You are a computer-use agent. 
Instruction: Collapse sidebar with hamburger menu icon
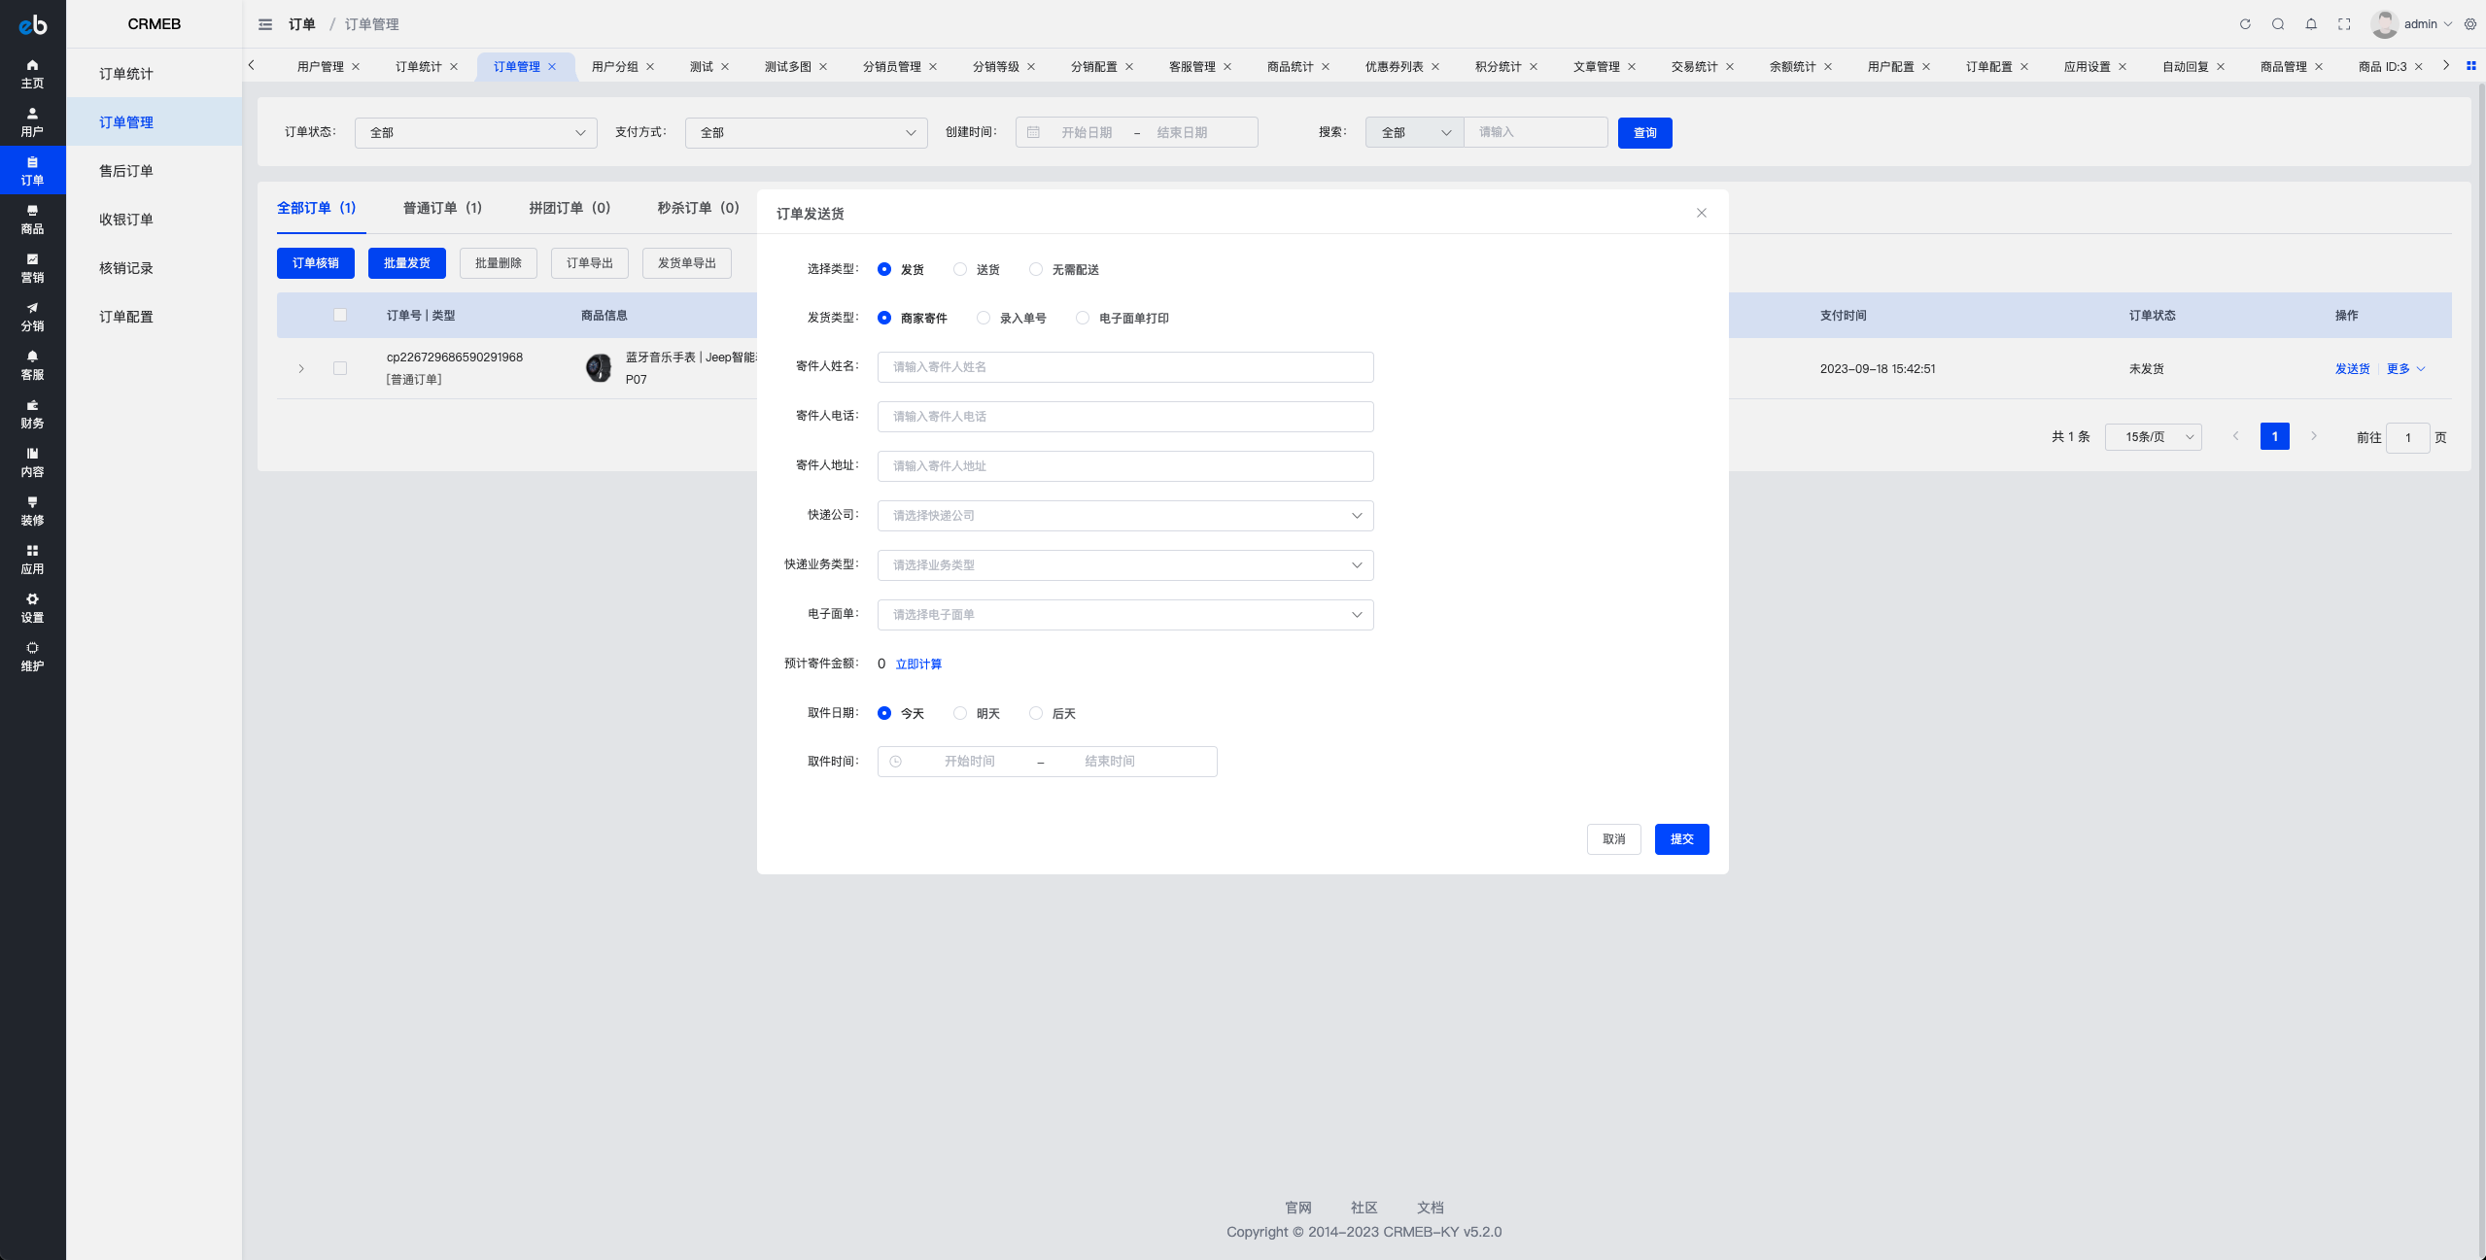point(265,24)
